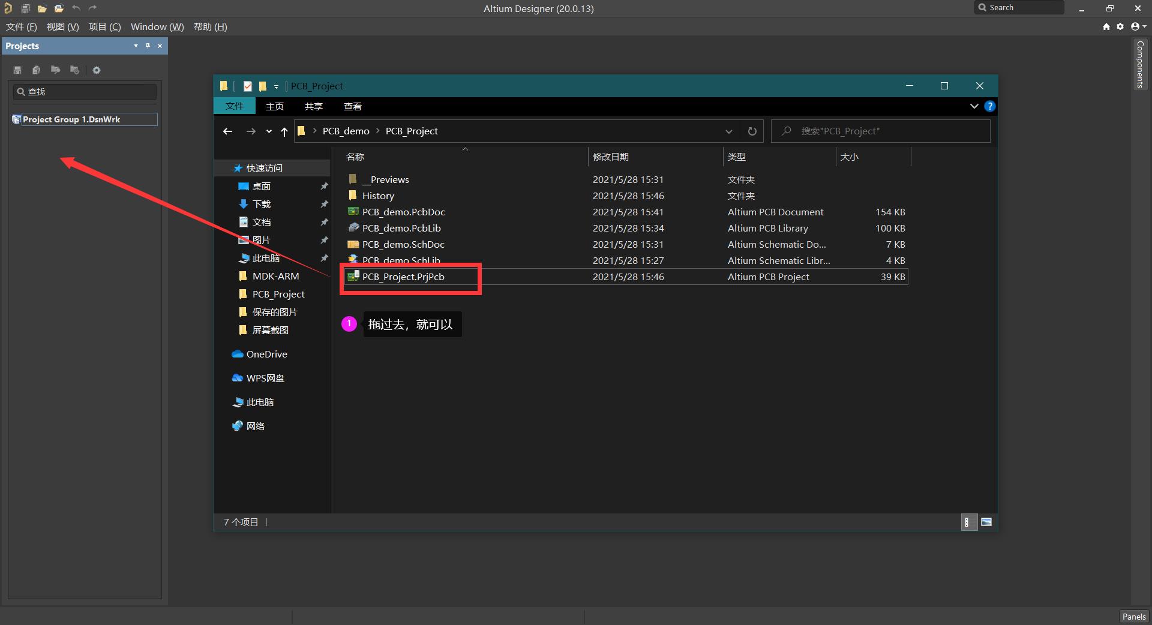Screen dimensions: 1152x625
Task: Open Explorer 文件 ribbon tab
Action: point(235,106)
